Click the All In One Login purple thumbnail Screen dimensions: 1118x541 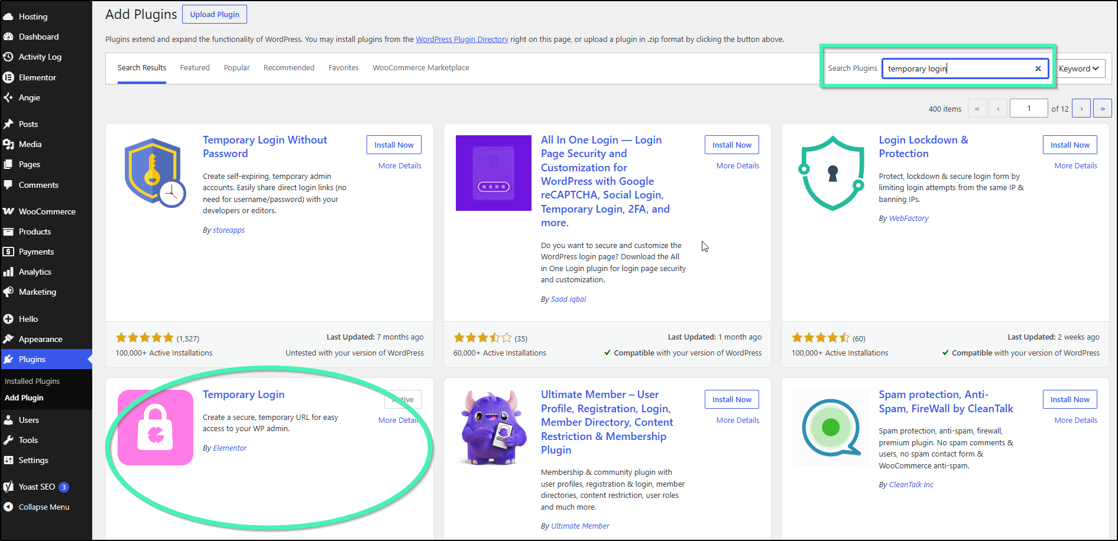click(x=494, y=173)
